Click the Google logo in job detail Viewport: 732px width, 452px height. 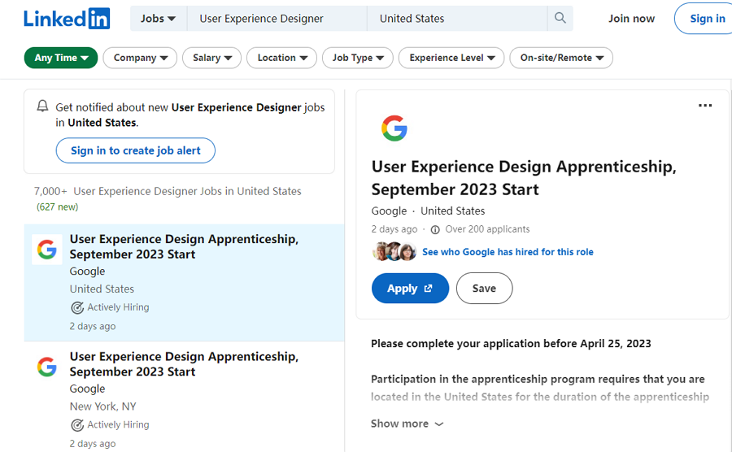tap(394, 128)
